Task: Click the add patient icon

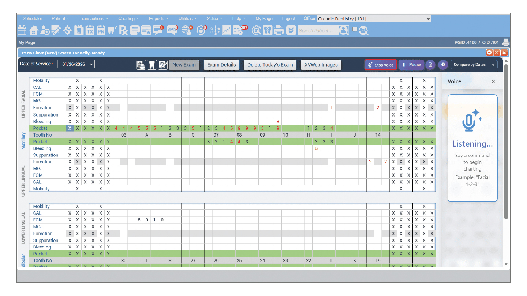Action: 45,30
